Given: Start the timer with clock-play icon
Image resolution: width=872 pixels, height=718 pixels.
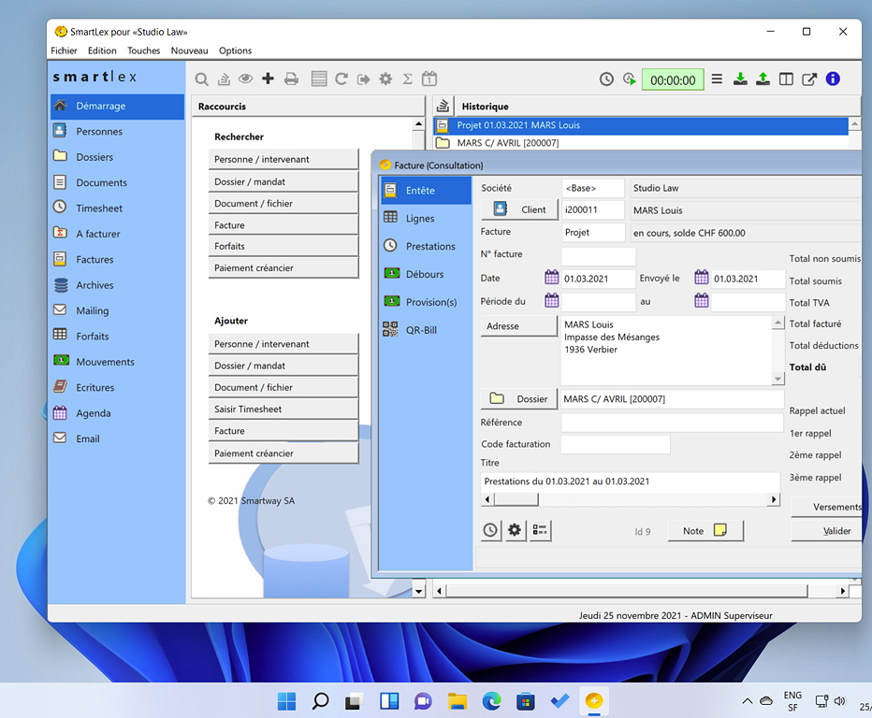Looking at the screenshot, I should 630,79.
